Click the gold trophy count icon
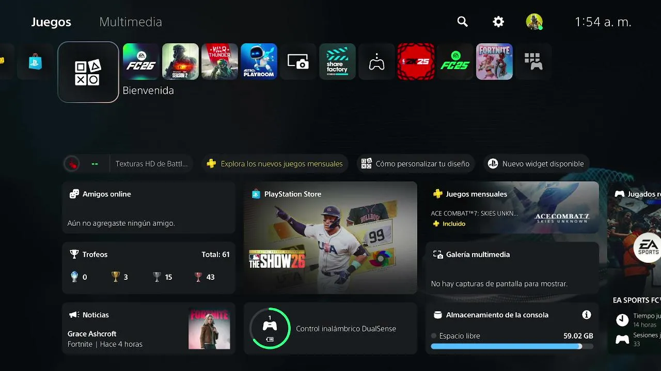 click(x=116, y=277)
